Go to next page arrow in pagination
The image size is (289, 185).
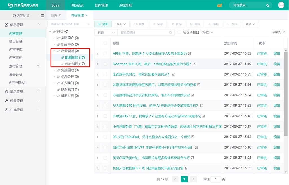click(193, 179)
